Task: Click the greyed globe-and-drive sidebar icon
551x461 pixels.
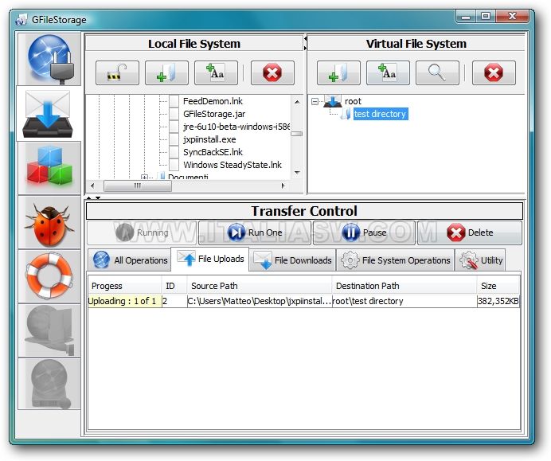Action: pos(49,384)
